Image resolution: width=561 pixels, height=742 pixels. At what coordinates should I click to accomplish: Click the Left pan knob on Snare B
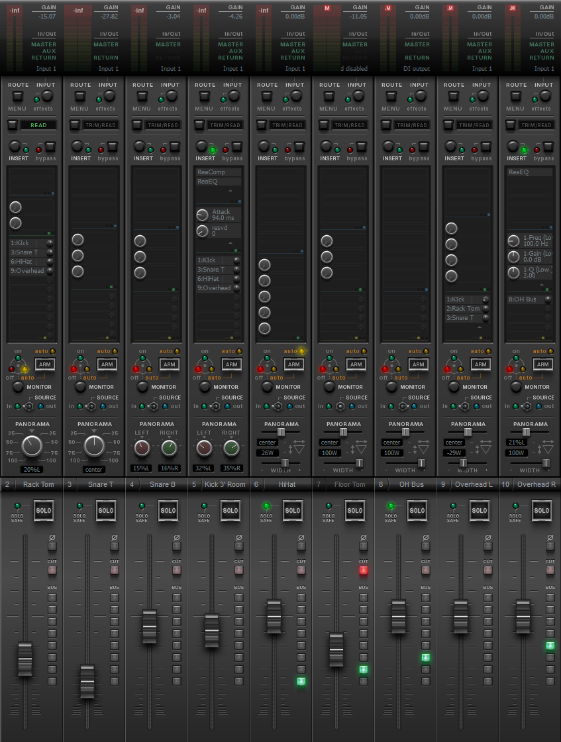pyautogui.click(x=142, y=449)
